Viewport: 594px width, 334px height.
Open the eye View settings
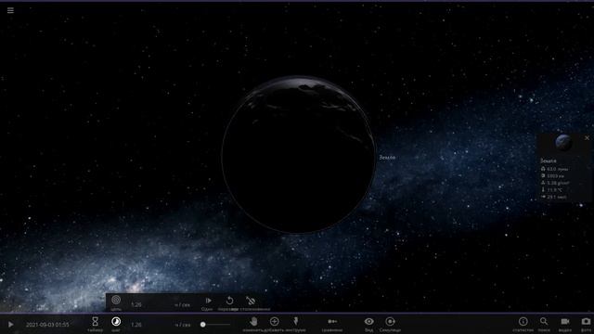point(369,322)
